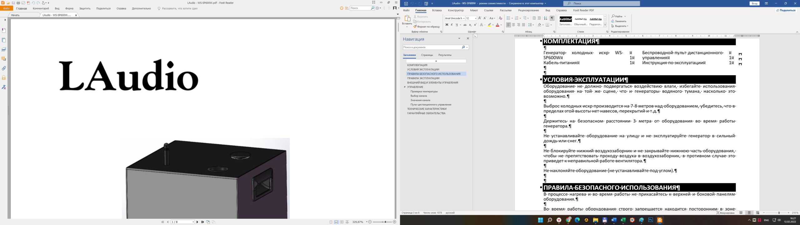Switch to Страницы tab in navigation pane
The width and height of the screenshot is (800, 225).
[x=427, y=55]
